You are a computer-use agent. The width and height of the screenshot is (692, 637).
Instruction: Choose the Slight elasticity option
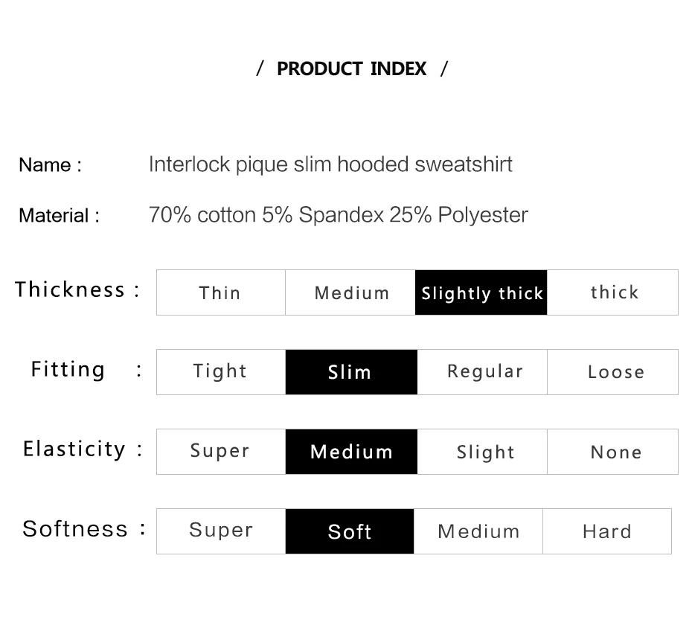click(x=482, y=451)
